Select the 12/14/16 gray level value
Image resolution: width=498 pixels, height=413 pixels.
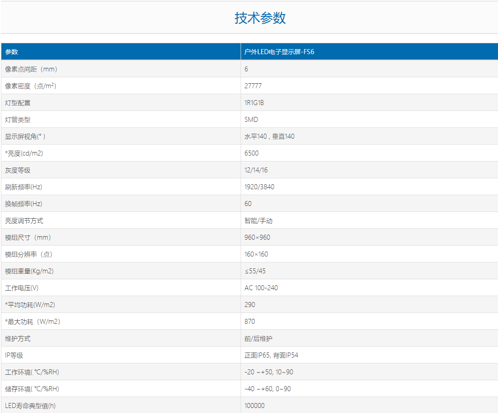tap(256, 170)
